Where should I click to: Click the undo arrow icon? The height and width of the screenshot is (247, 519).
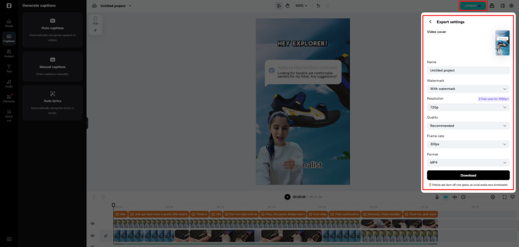pyautogui.click(x=318, y=6)
